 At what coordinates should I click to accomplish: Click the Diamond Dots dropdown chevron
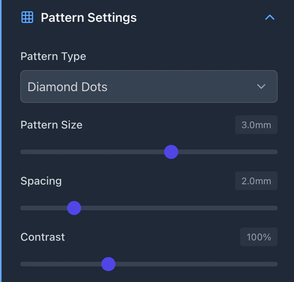261,86
